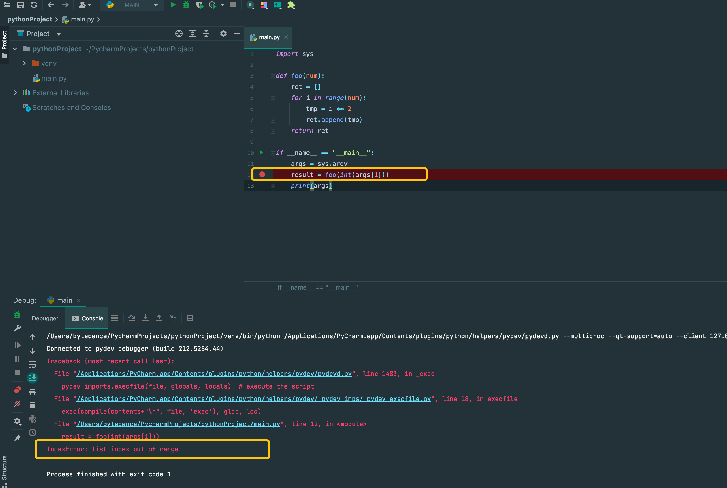Stop the process with the toolbar stop square
This screenshot has width=727, height=488.
(233, 5)
